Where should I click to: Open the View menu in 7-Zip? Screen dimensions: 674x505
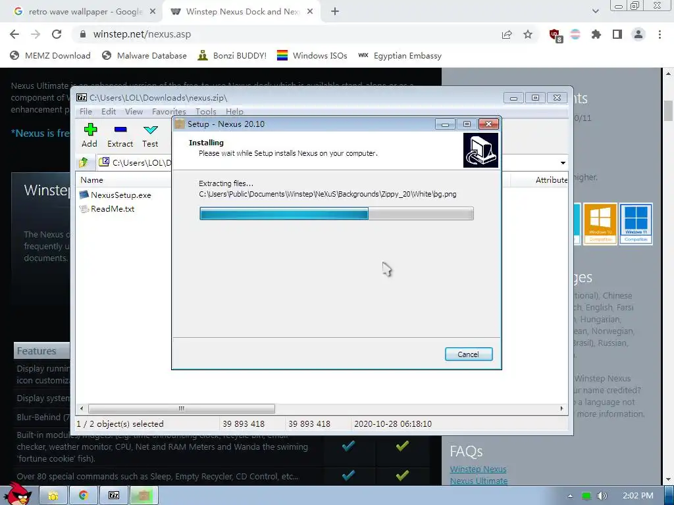134,111
